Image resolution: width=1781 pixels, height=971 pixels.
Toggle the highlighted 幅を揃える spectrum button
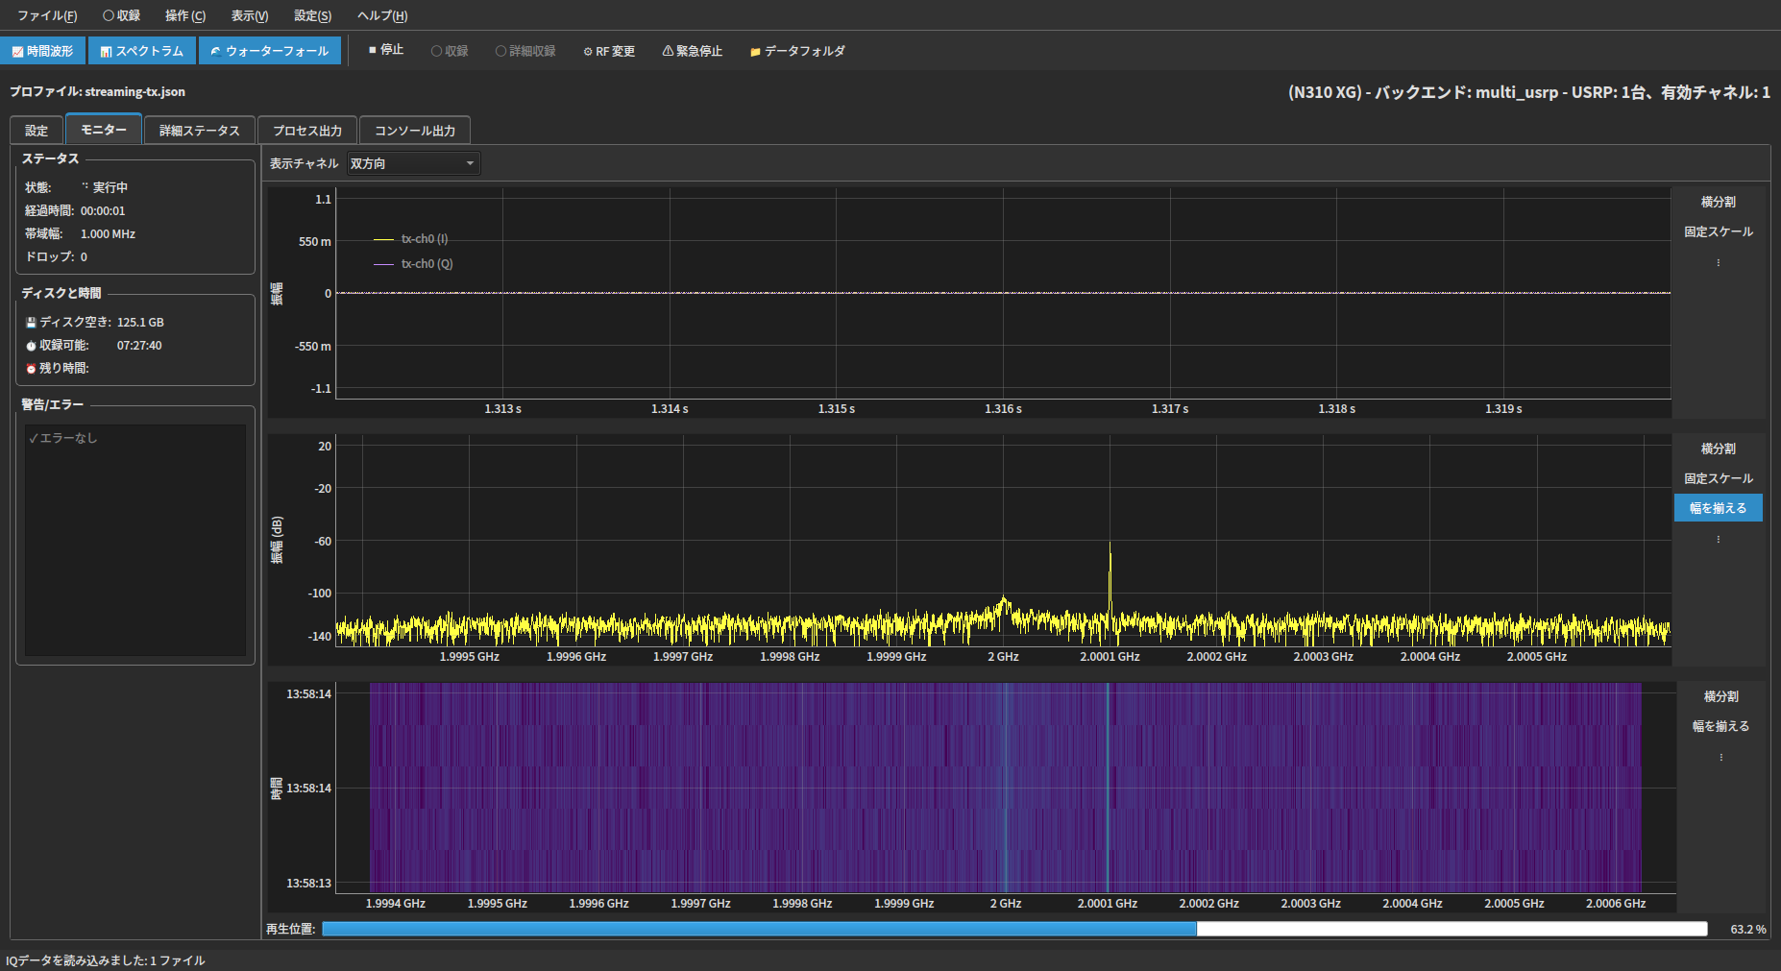[1719, 508]
